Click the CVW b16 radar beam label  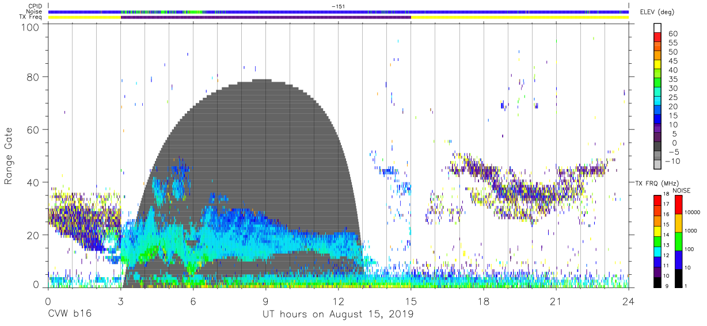point(70,314)
